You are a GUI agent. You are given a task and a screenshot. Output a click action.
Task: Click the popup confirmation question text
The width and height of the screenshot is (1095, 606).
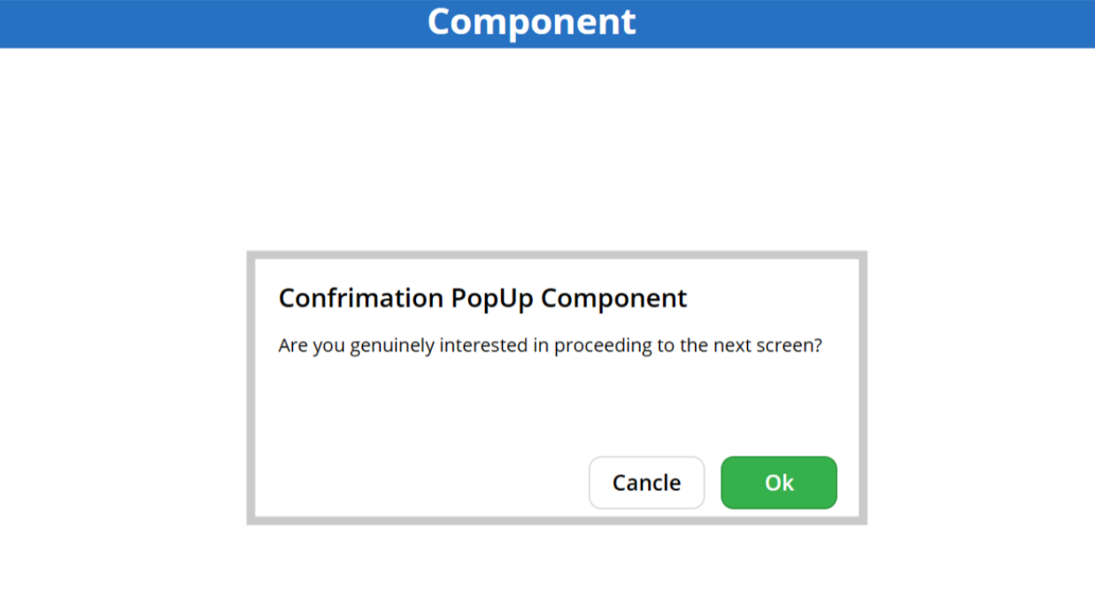550,346
